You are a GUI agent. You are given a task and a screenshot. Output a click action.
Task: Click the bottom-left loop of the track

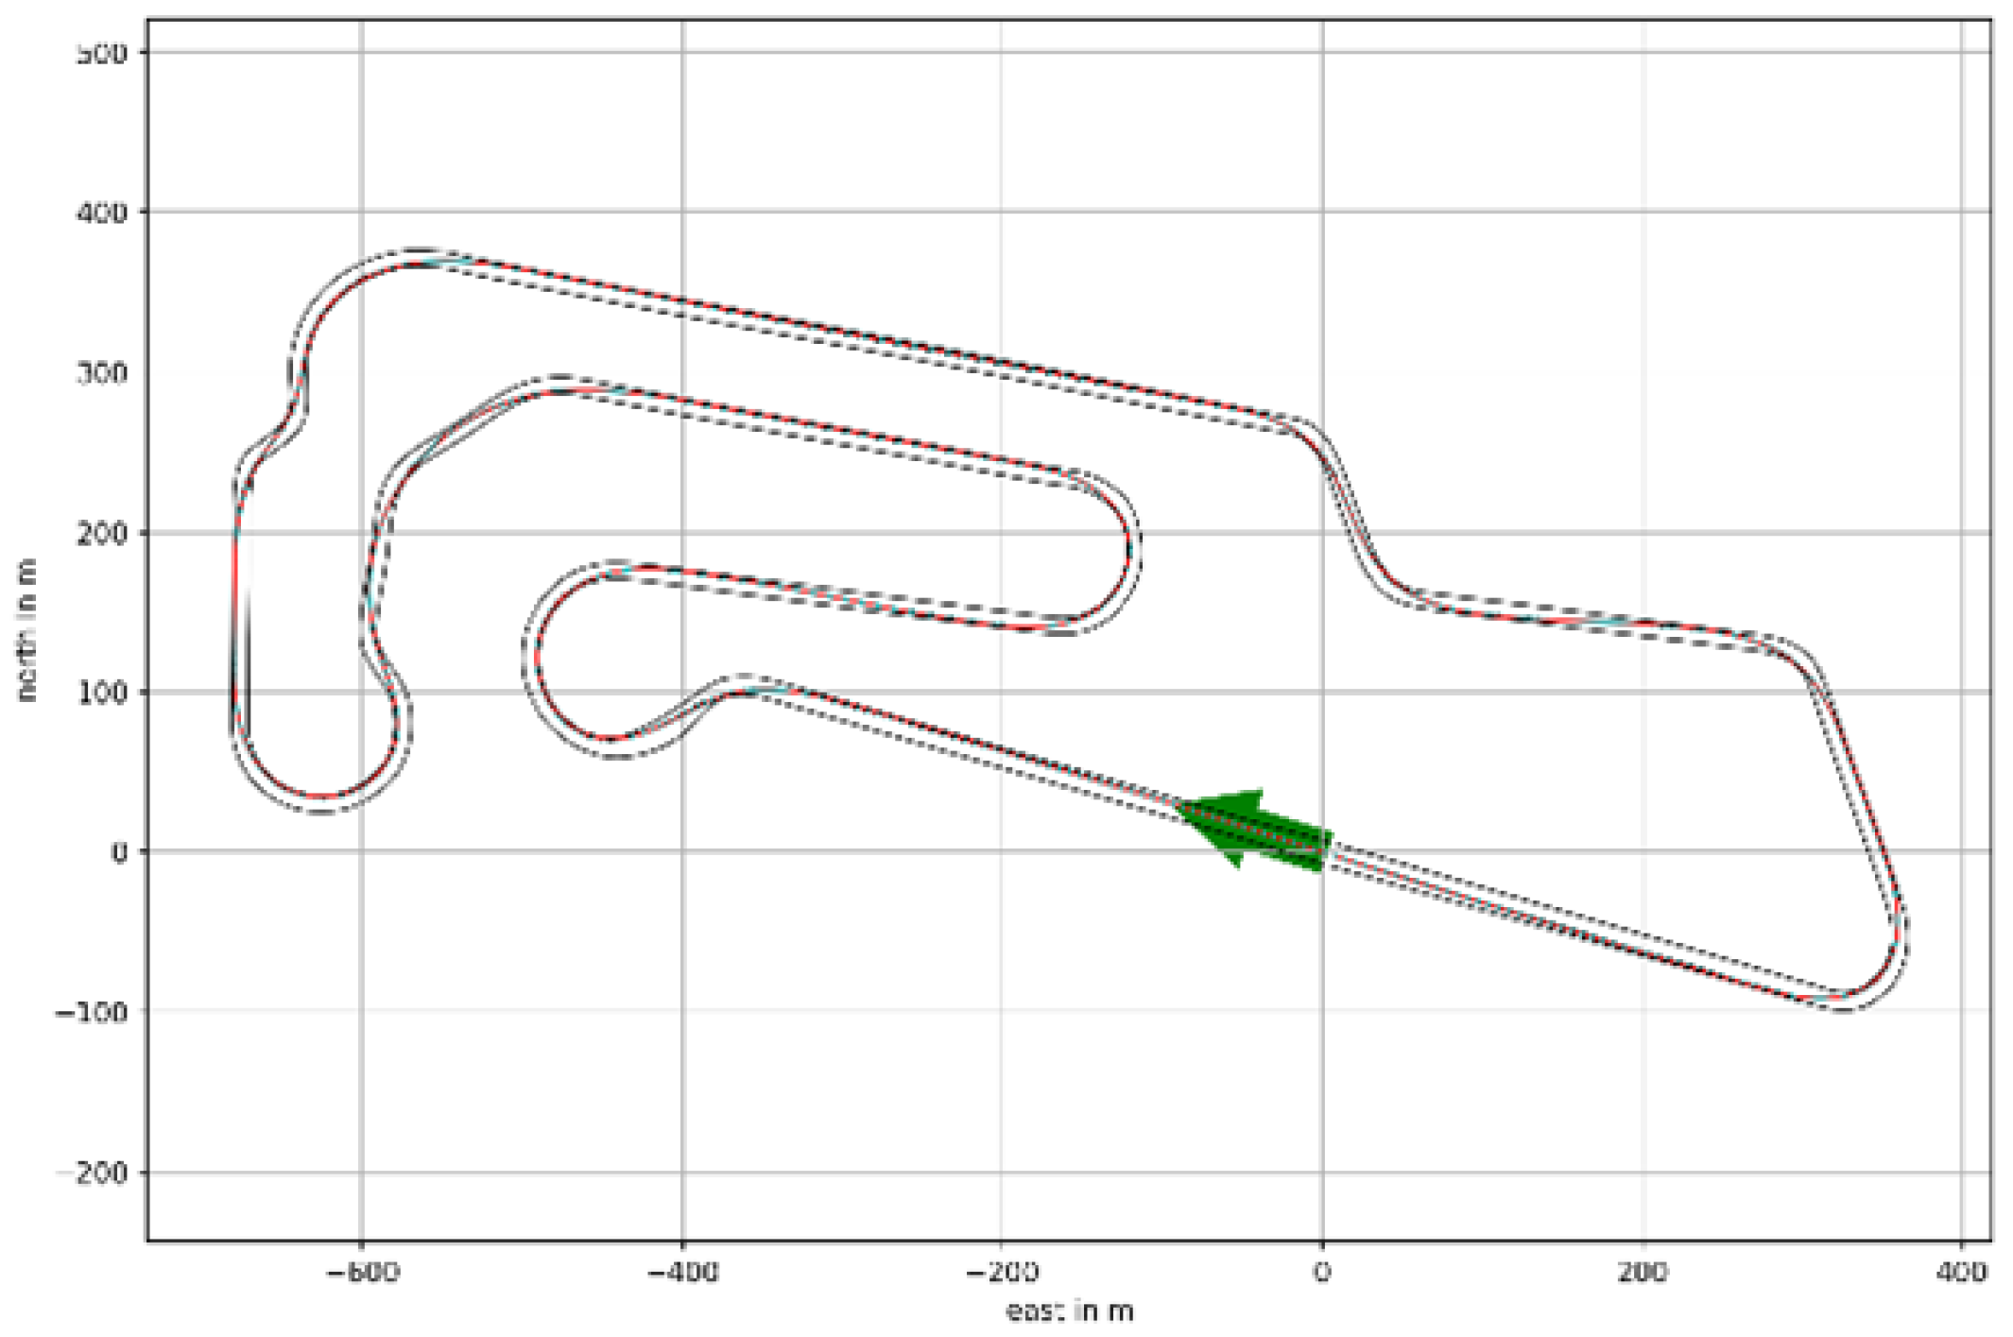click(321, 797)
